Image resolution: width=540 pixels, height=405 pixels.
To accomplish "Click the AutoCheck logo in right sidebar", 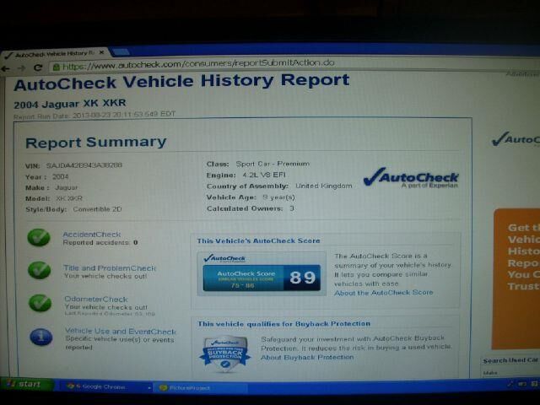I will [516, 139].
